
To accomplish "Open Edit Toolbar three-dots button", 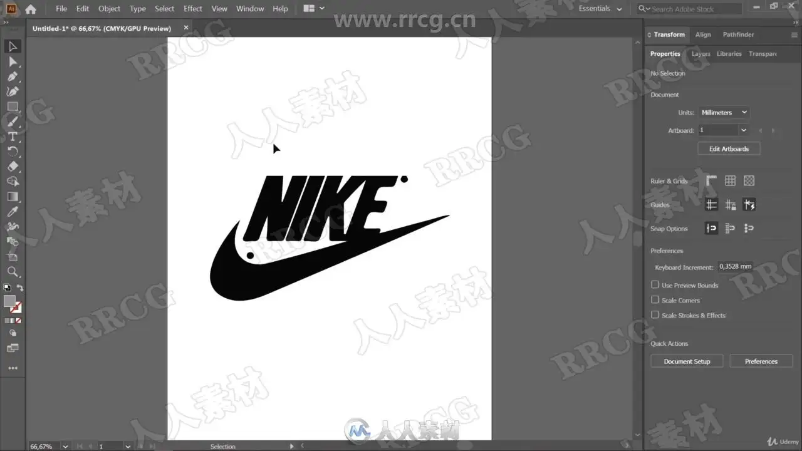I will click(13, 368).
